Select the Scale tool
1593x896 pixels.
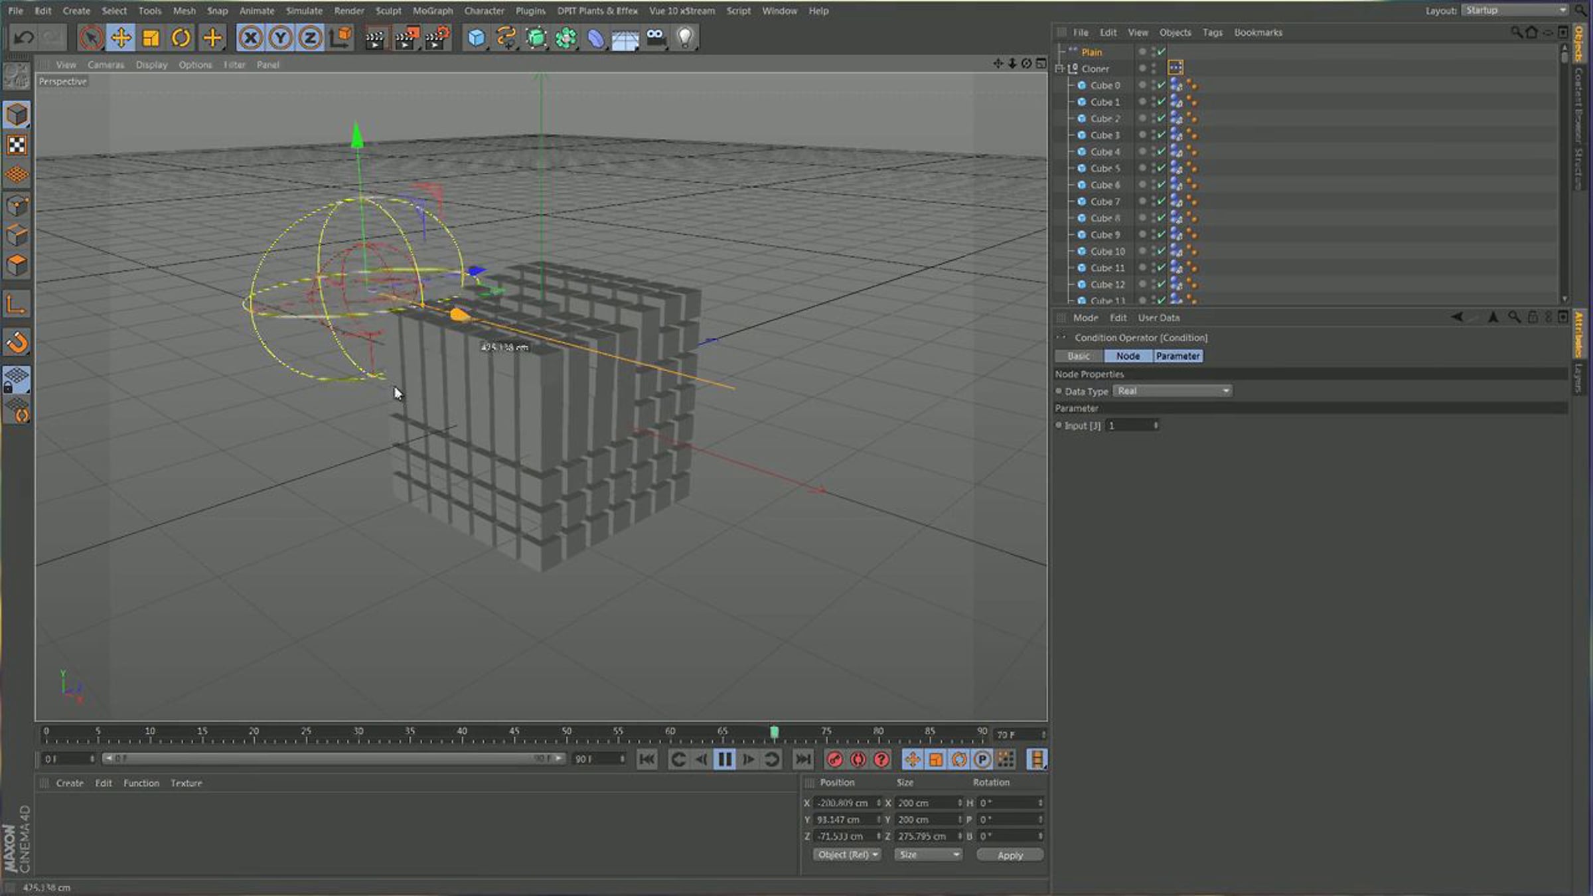(151, 38)
